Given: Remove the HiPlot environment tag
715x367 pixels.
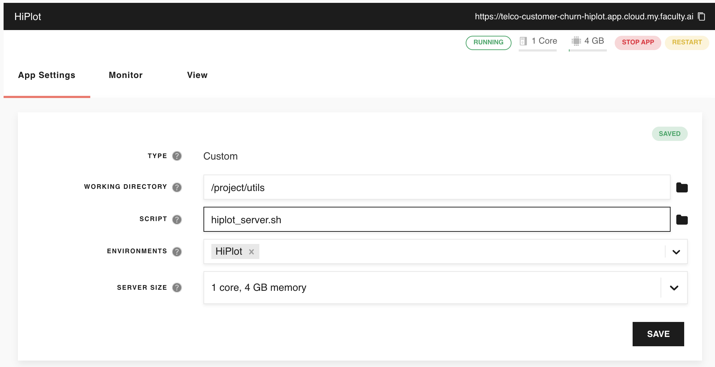Looking at the screenshot, I should click(251, 252).
